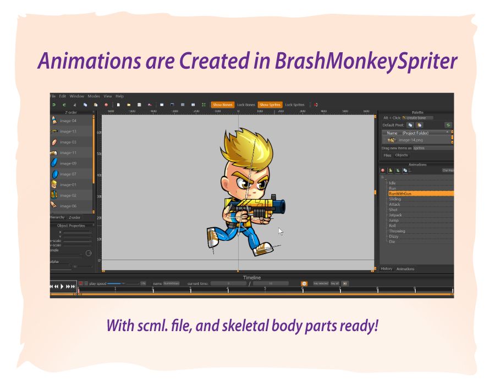Click the timeline keyframe marker at 5
Screen dimensions: 495x385
coord(265,289)
